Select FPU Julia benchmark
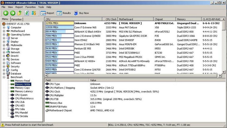 coord(20,109)
